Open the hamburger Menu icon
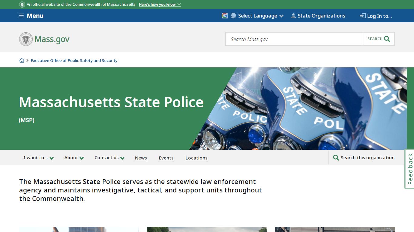The width and height of the screenshot is (414, 232). point(21,16)
